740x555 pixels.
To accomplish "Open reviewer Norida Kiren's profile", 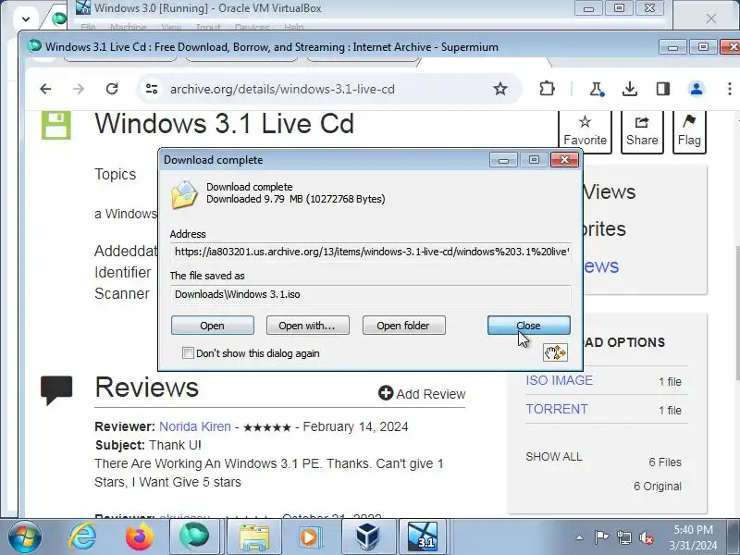I will (195, 426).
